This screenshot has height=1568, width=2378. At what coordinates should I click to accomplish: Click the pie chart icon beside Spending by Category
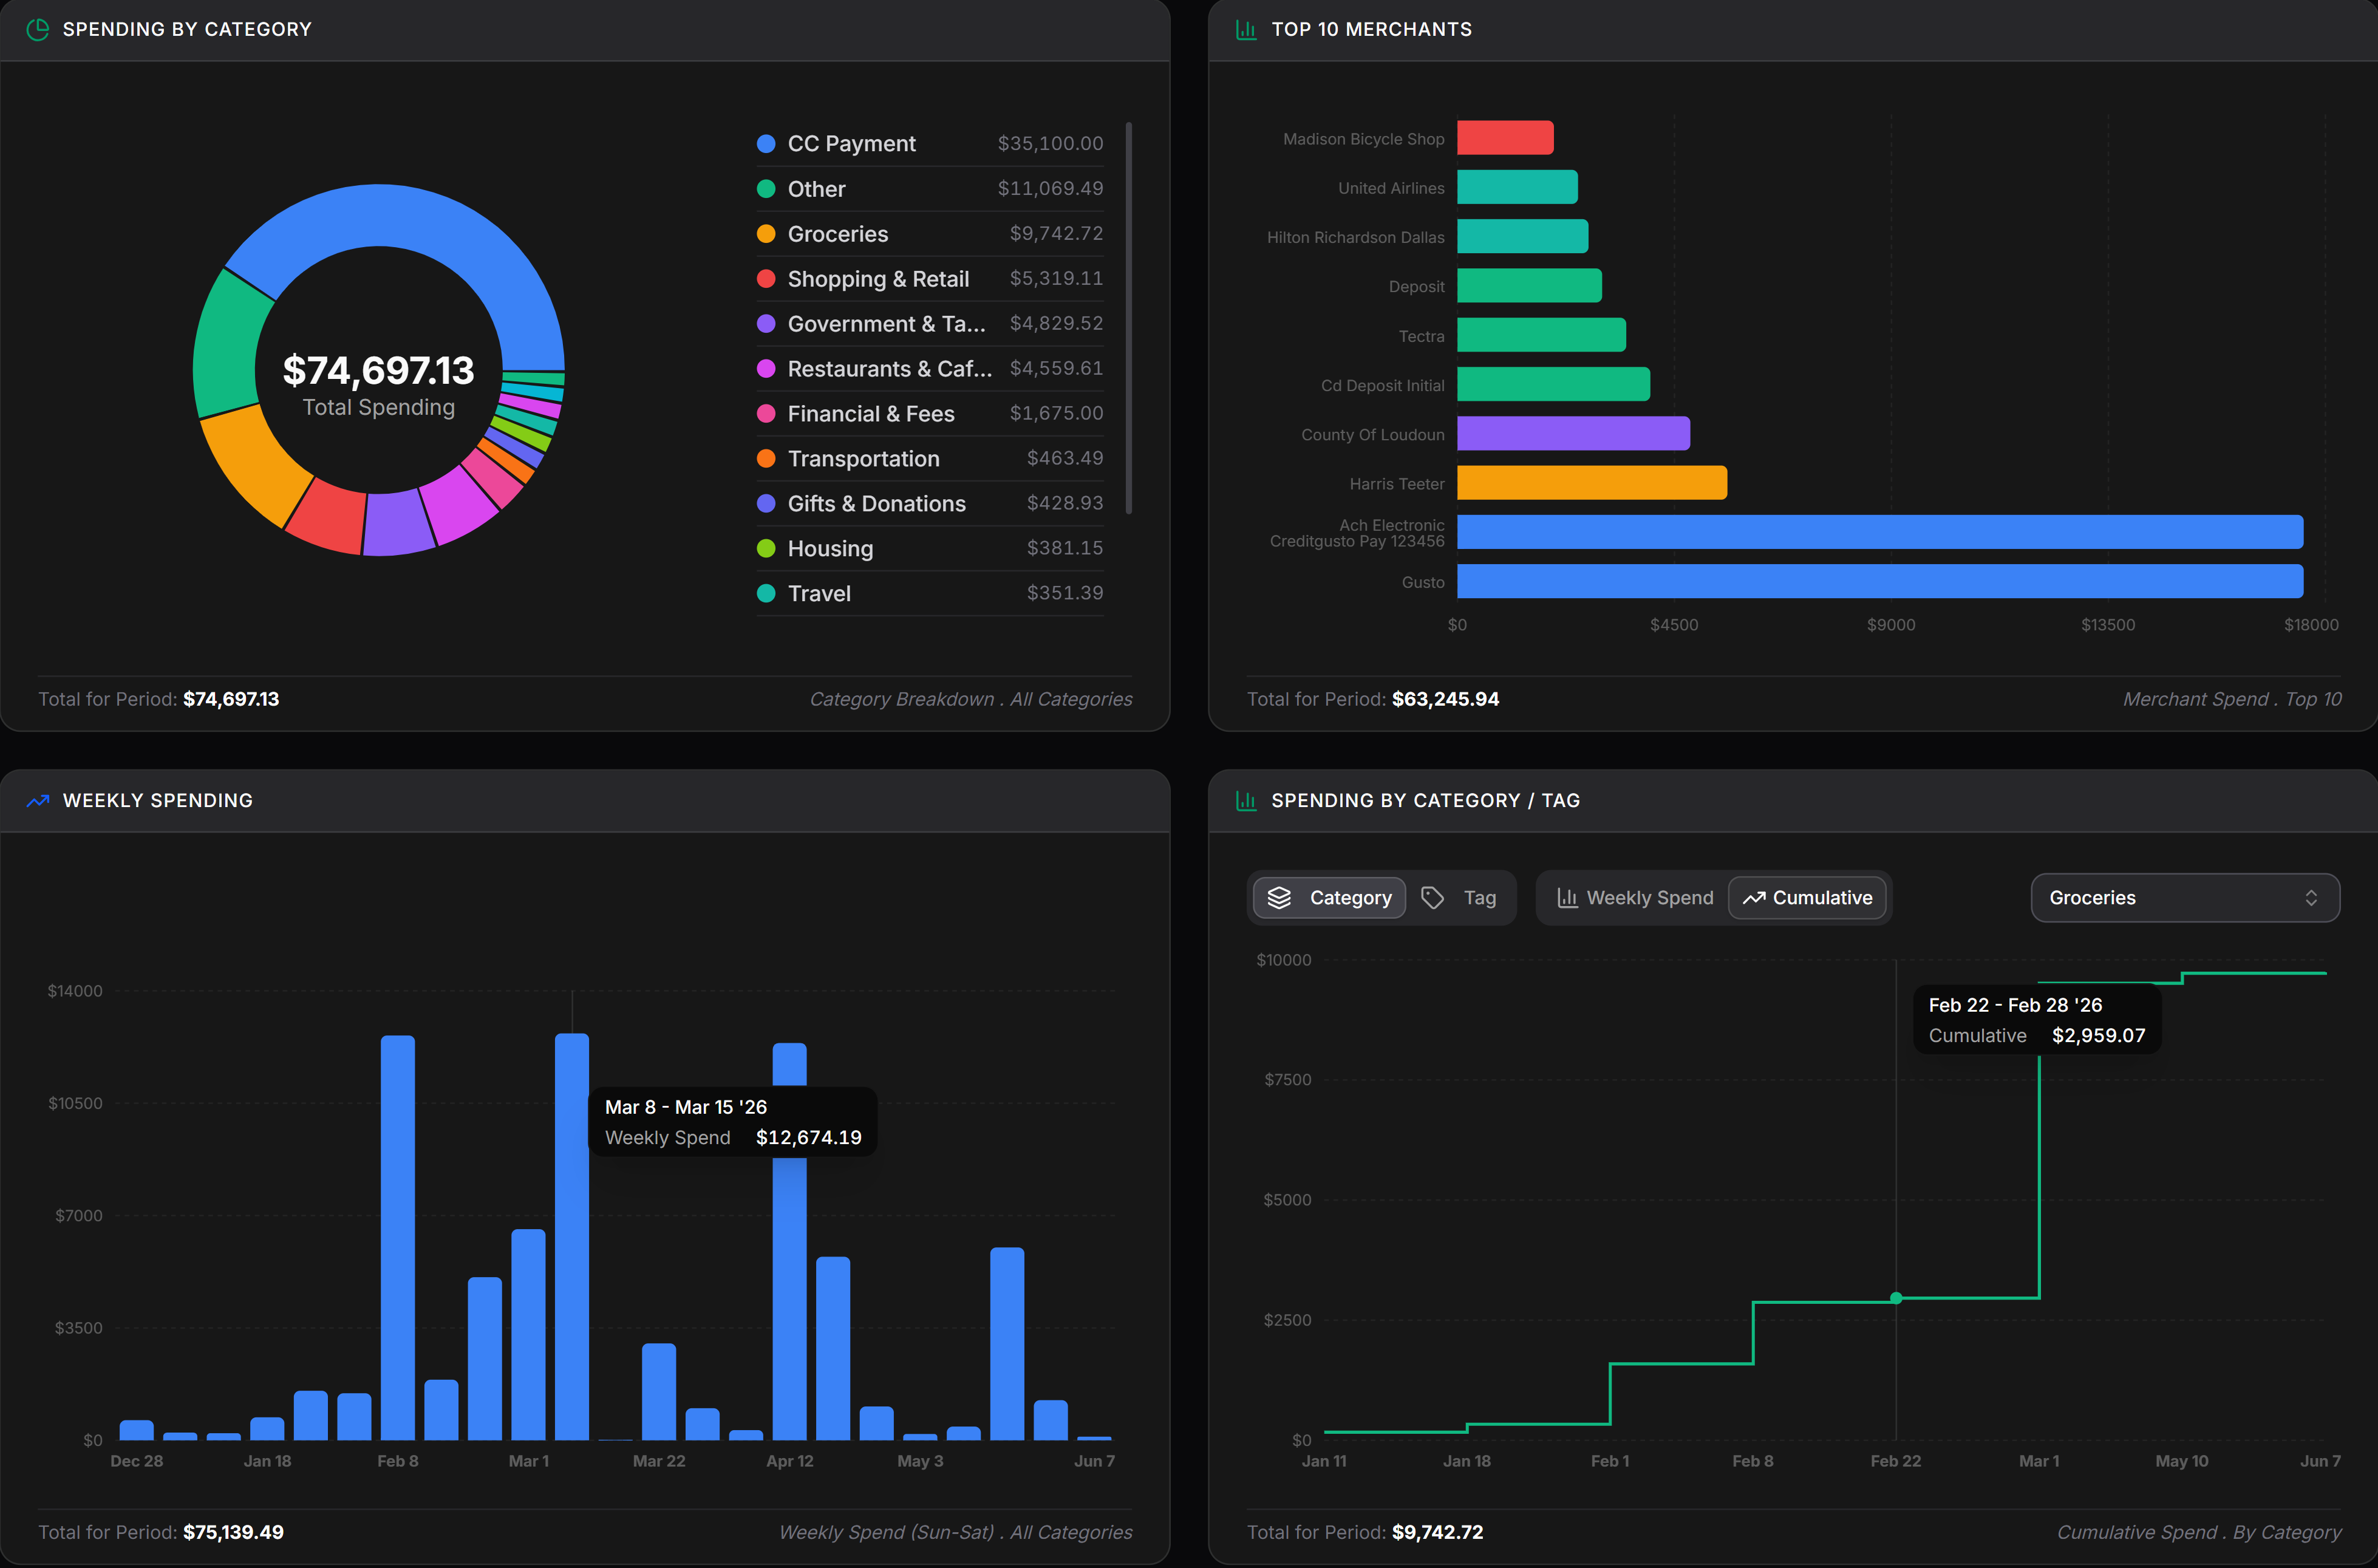click(x=38, y=29)
